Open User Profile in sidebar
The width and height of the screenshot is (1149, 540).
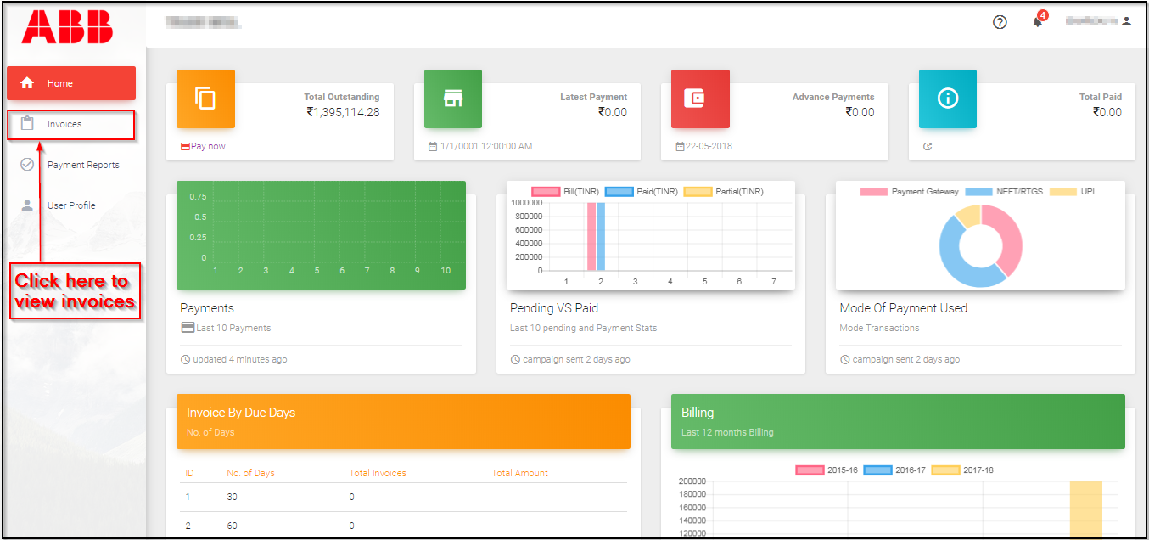tap(70, 205)
